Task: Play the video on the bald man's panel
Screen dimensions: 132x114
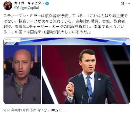Action: (22, 74)
